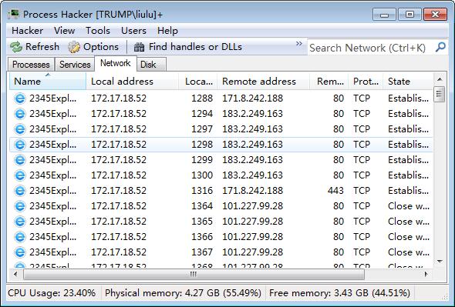Click browser icon in row with port 1316

[20, 191]
